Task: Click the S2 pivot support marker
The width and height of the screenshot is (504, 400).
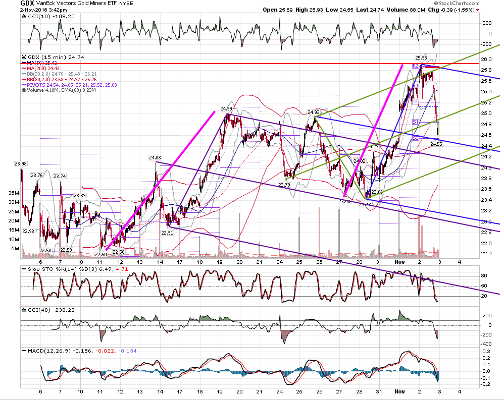Action: [416, 138]
